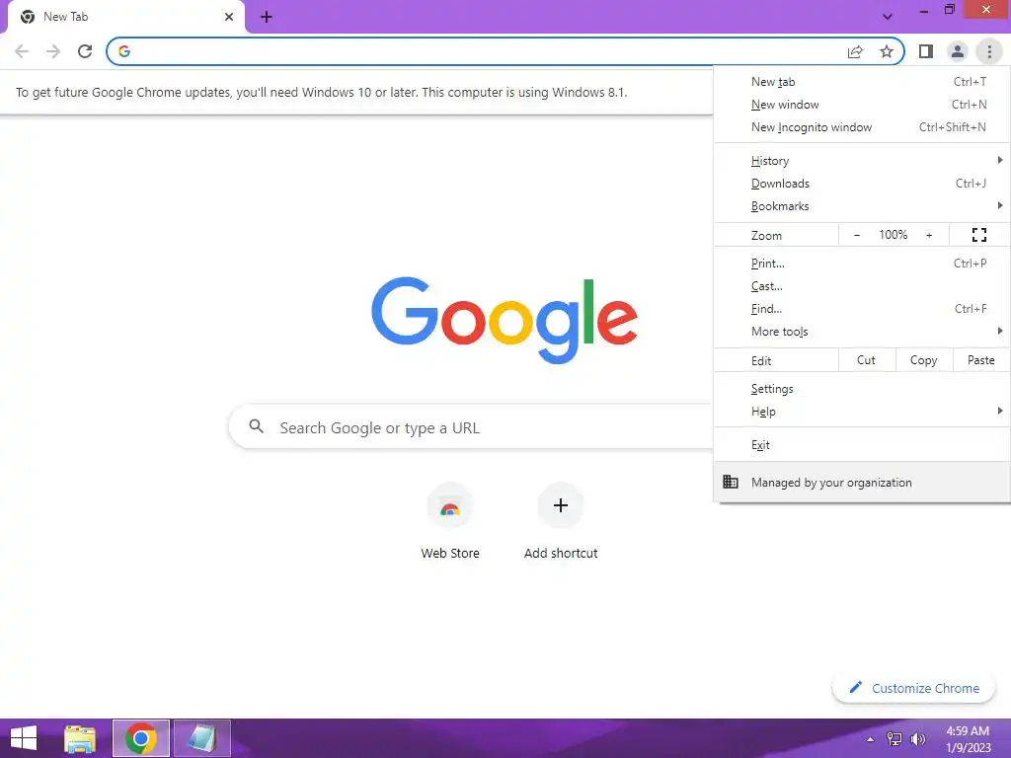Open the notepad app in the taskbar
This screenshot has width=1011, height=758.
[x=201, y=738]
